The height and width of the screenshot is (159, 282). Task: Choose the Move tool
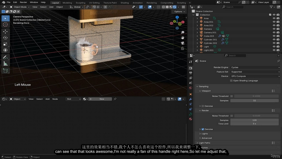5,32
